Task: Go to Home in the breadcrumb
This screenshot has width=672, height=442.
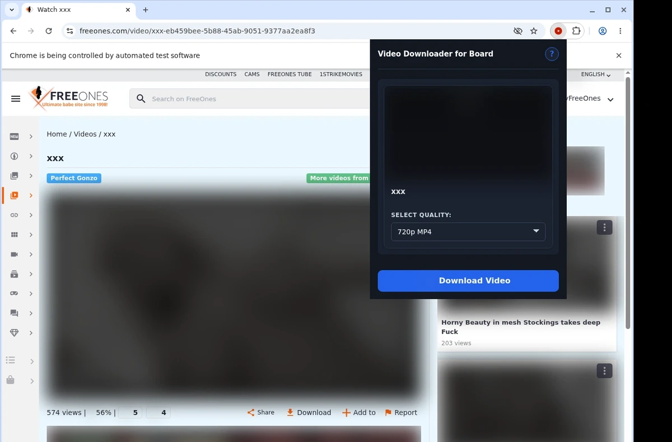Action: [x=57, y=134]
